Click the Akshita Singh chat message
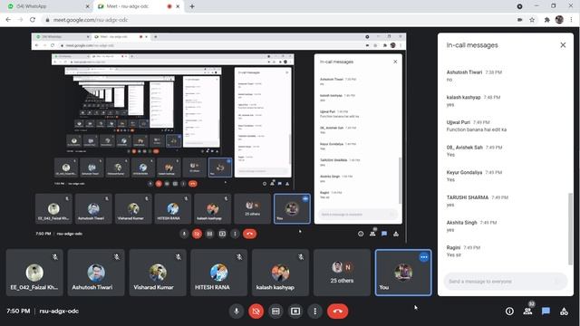 [x=450, y=230]
